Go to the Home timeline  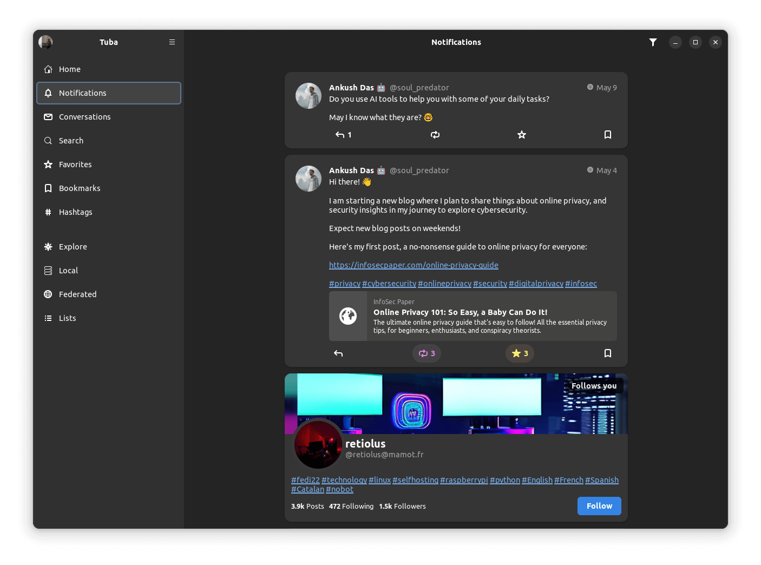coord(70,69)
